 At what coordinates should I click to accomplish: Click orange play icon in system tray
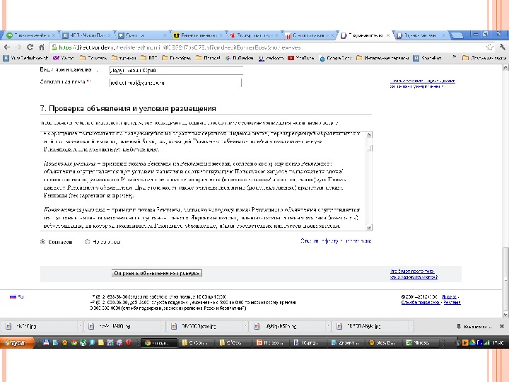tap(465, 342)
